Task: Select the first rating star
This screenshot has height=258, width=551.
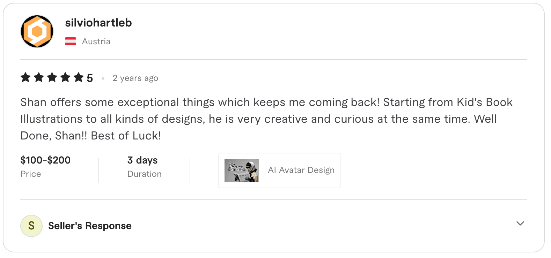Action: (25, 77)
